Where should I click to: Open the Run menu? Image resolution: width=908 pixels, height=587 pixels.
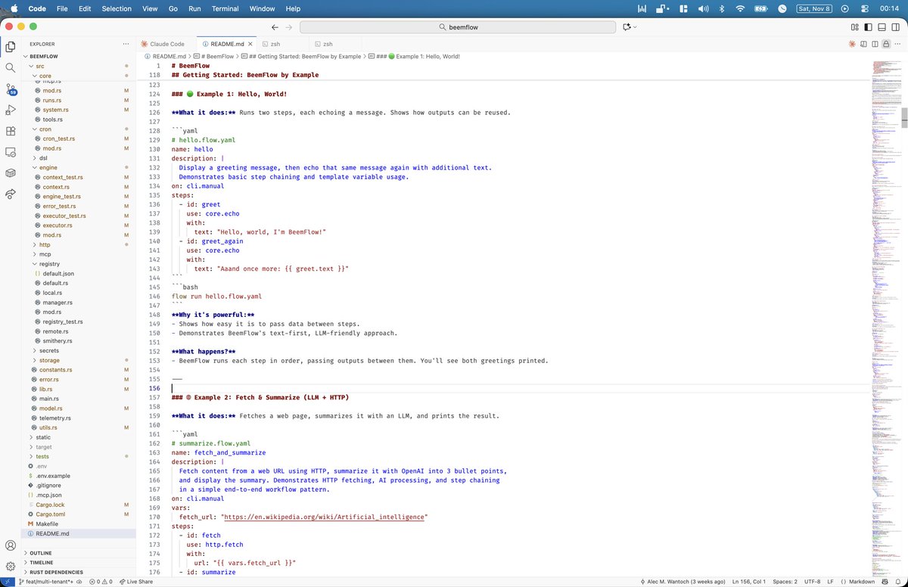[x=194, y=8]
